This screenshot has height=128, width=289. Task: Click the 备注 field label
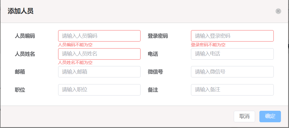pos(153,90)
